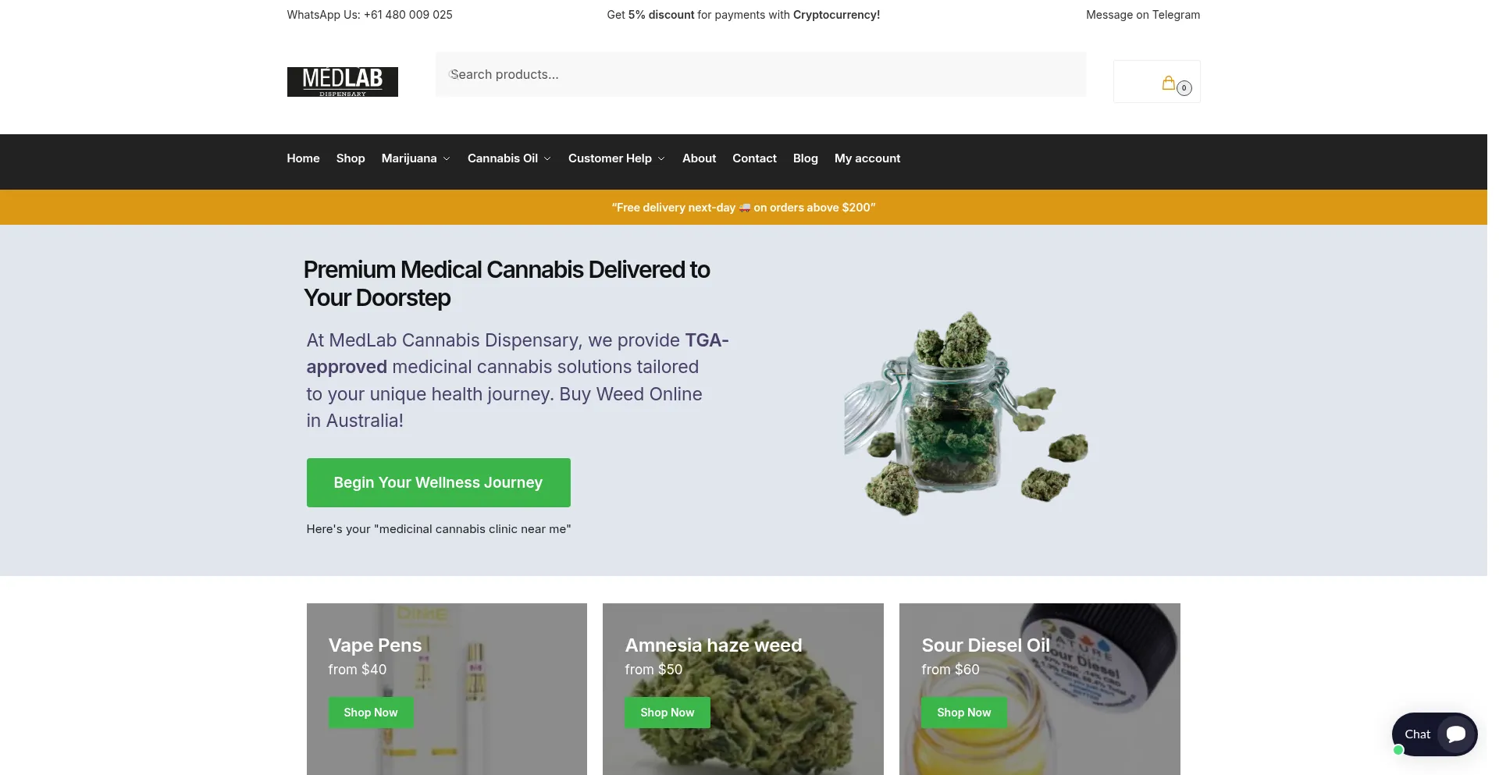The height and width of the screenshot is (775, 1499).
Task: Click the MedLab Dispensary logo
Action: 342,82
